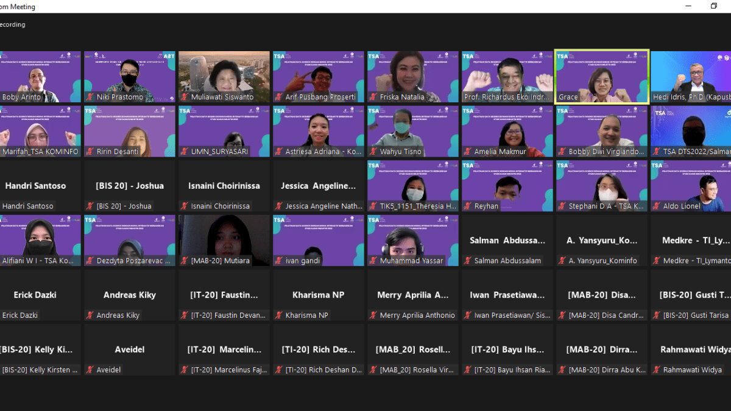731x411 pixels.
Task: Minimize the Zoom Meeting window
Action: click(688, 6)
